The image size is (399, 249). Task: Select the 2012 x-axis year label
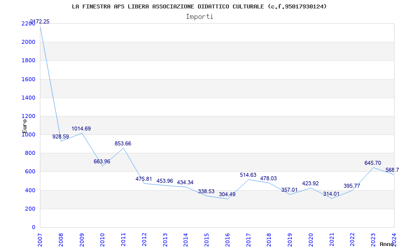[x=144, y=240]
